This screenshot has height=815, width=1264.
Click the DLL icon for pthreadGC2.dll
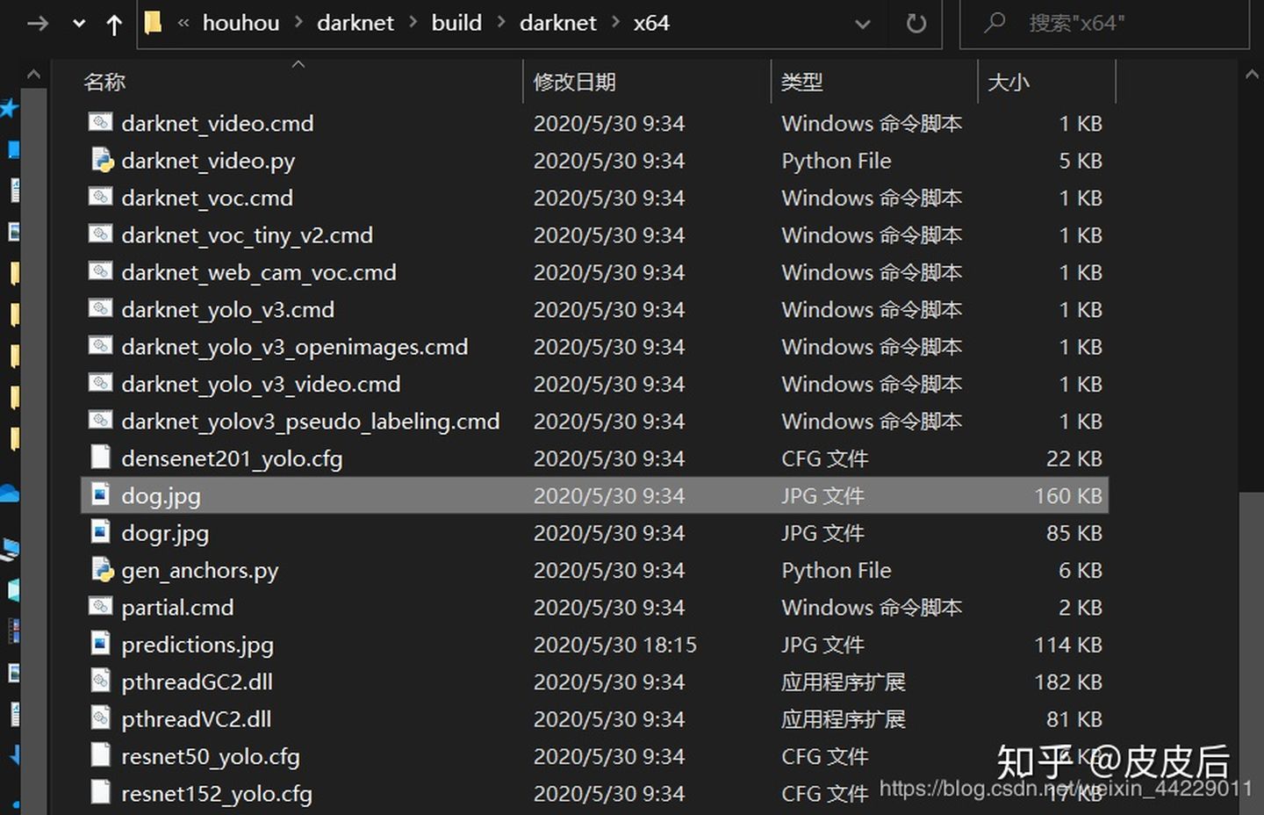102,682
